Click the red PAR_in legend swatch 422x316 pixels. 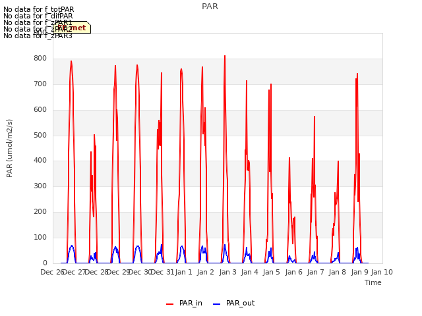(170, 304)
